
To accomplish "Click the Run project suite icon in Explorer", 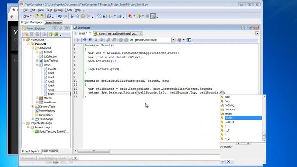I will click(x=56, y=34).
